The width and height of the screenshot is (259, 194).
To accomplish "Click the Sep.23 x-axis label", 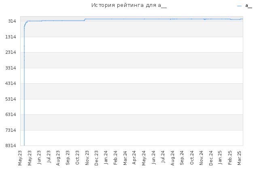I will click(68, 158).
